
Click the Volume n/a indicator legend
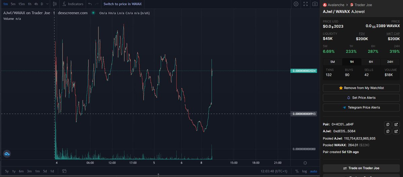coord(13,18)
